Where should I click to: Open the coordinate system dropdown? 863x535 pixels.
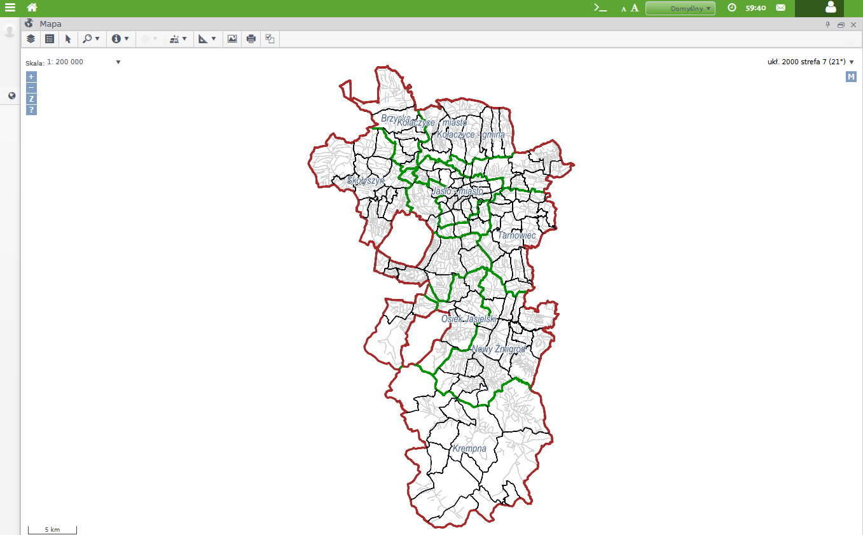[851, 62]
